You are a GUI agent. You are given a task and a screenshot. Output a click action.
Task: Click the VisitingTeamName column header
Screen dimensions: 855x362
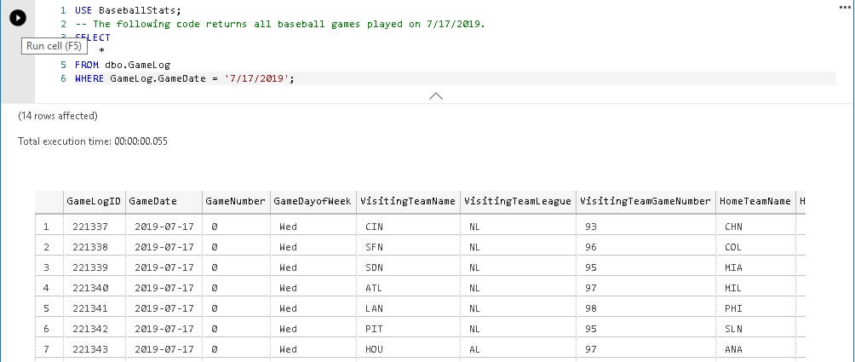tap(406, 201)
